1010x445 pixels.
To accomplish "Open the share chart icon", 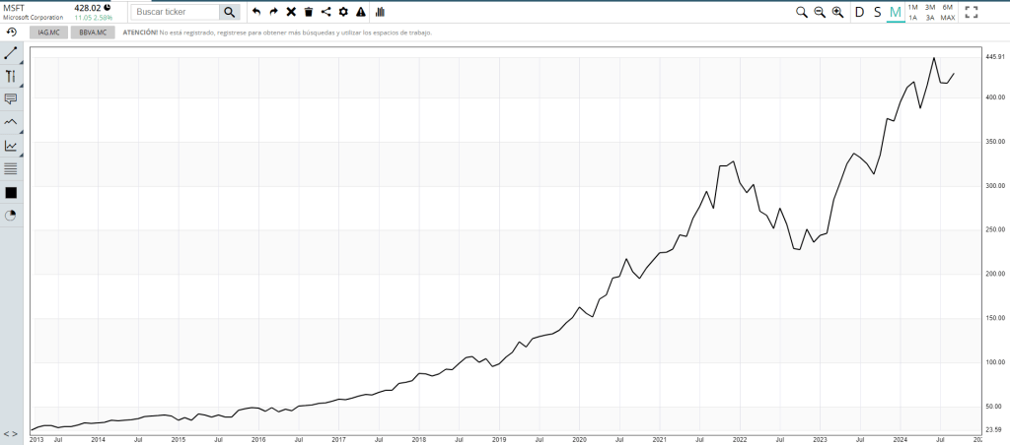I will click(x=326, y=12).
